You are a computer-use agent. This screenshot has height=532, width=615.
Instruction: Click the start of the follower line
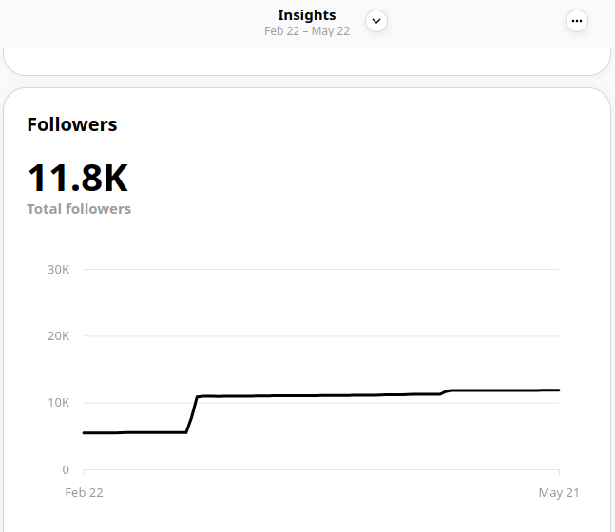86,433
